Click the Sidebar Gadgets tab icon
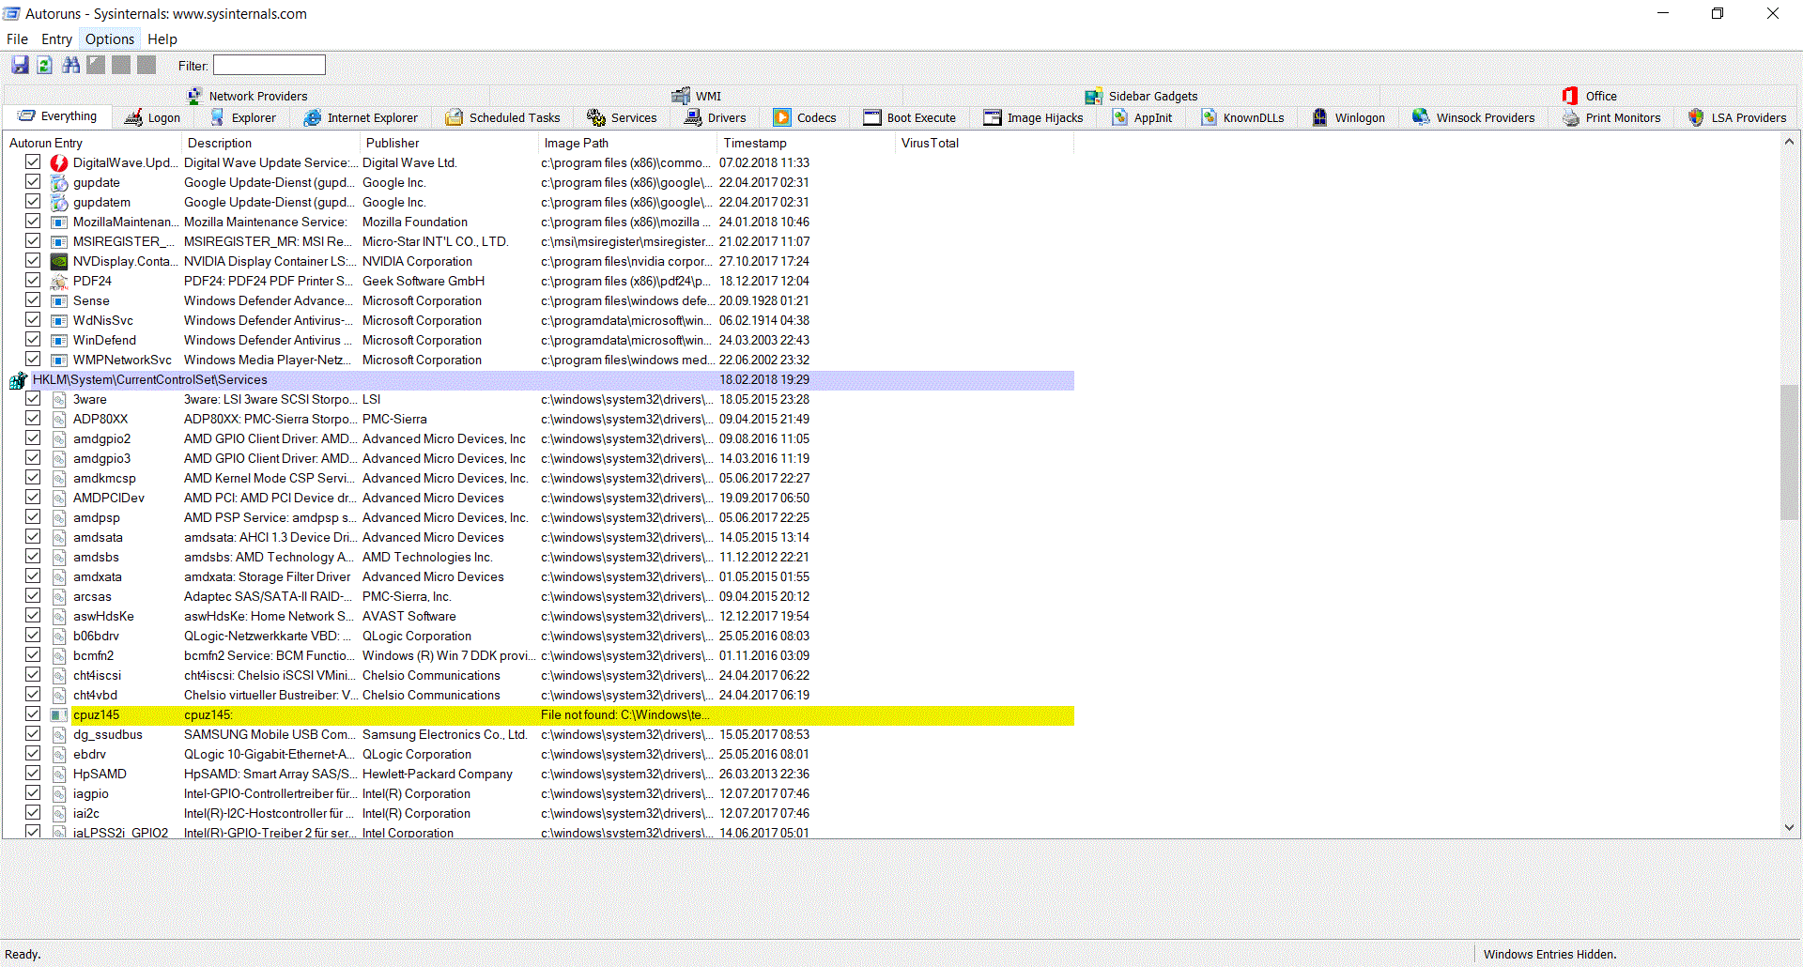This screenshot has width=1803, height=967. coord(1093,96)
